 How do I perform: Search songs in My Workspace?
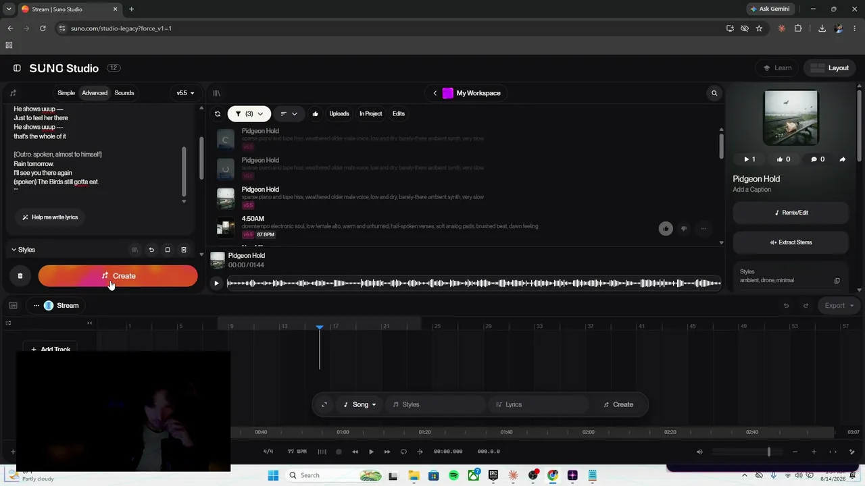pos(714,93)
